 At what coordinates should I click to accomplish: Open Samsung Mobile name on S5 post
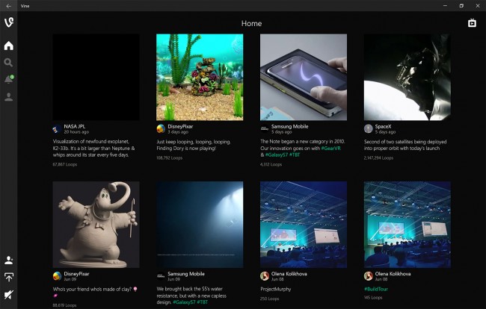(186, 274)
